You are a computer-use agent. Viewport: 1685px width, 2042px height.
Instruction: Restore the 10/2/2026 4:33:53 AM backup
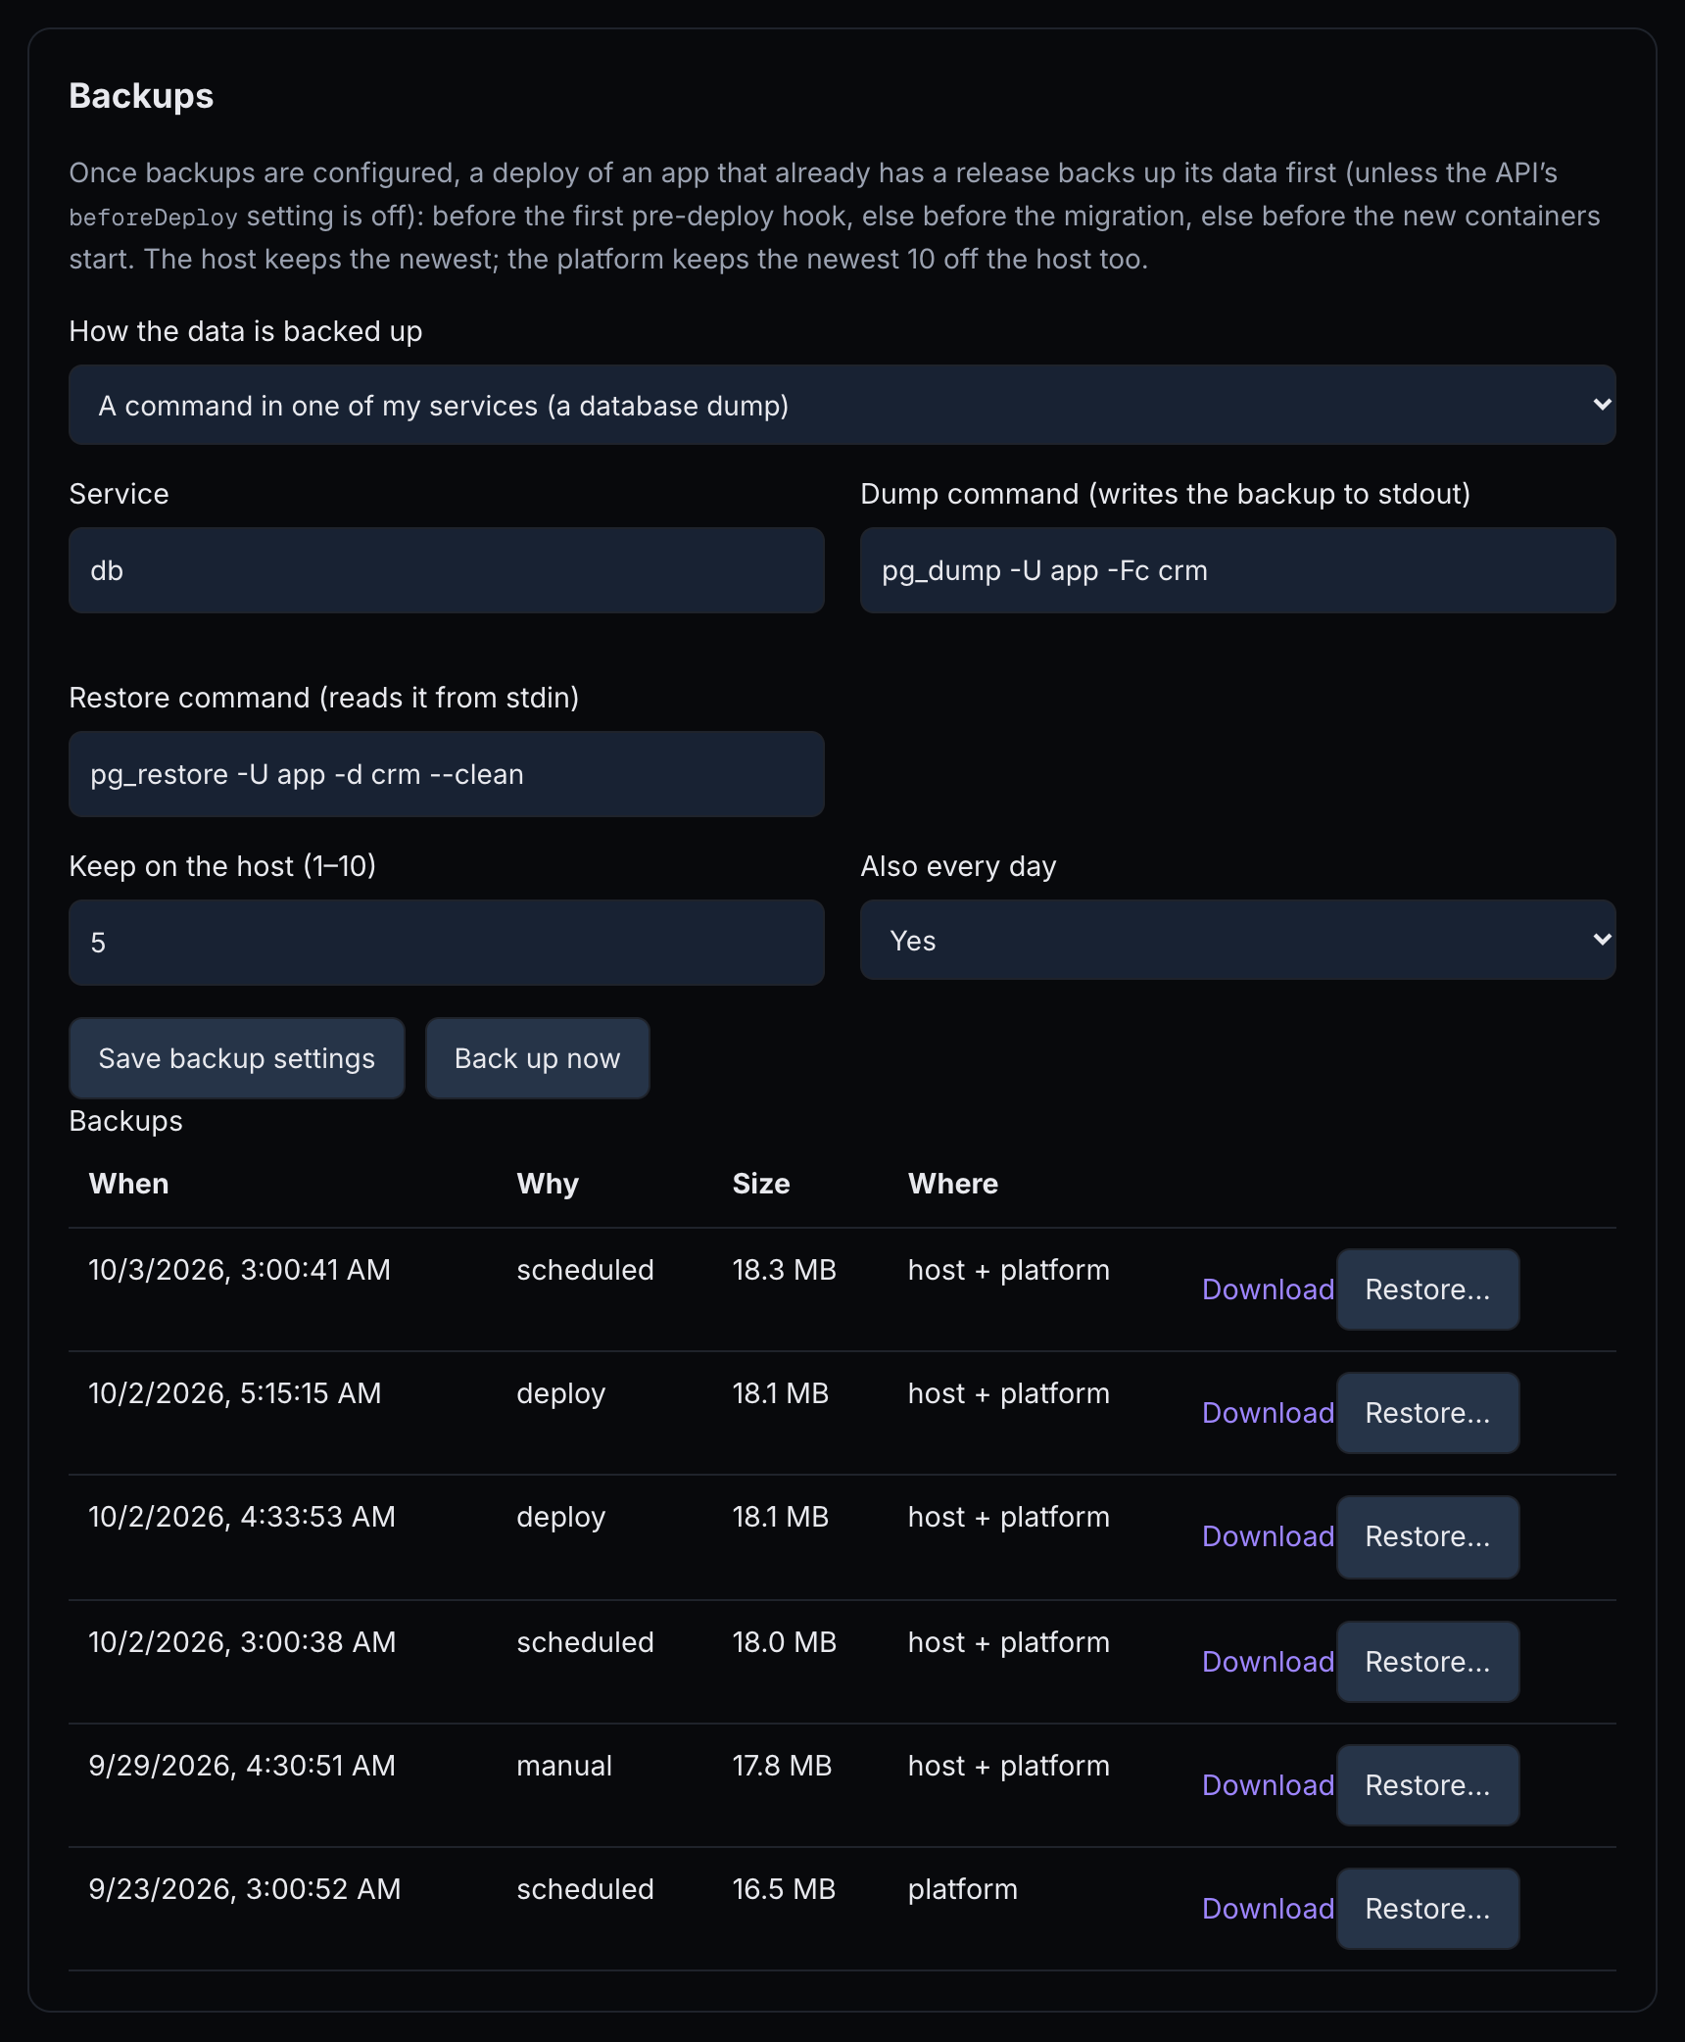point(1427,1536)
